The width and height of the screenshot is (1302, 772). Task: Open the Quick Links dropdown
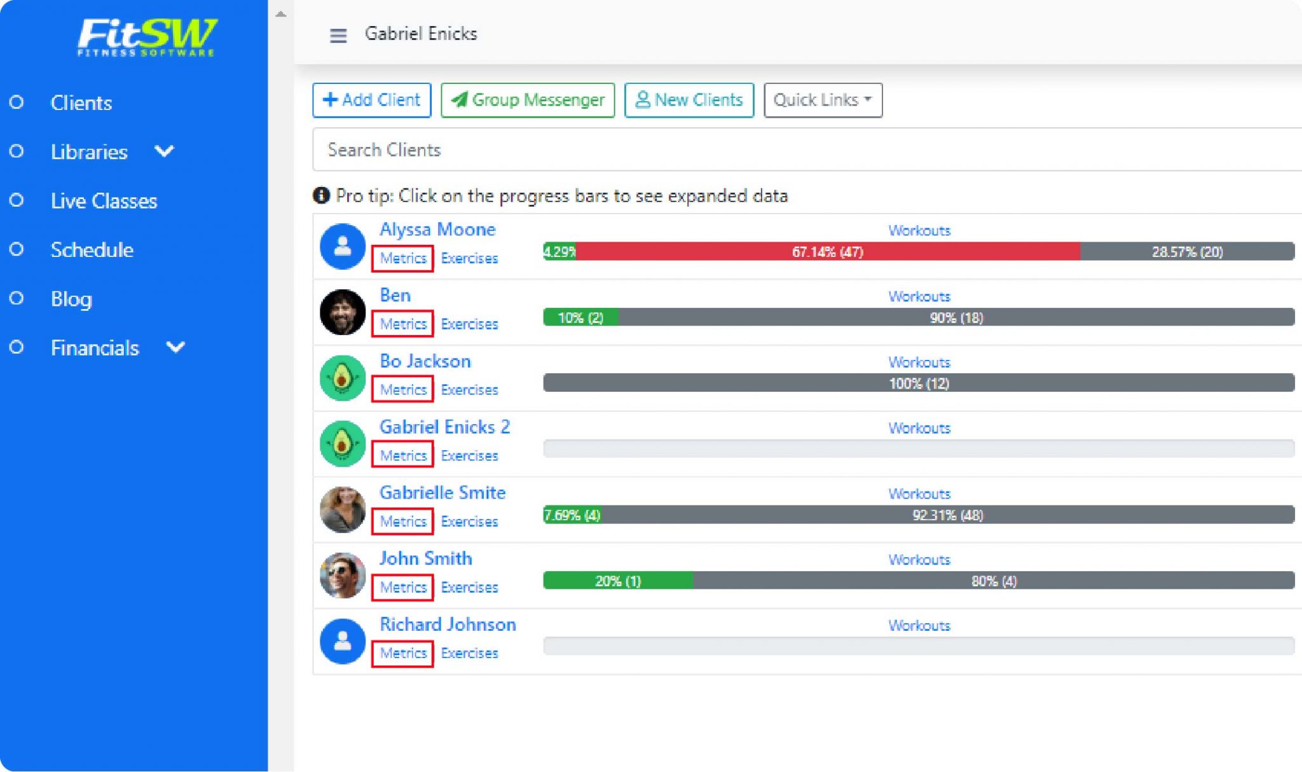click(823, 99)
